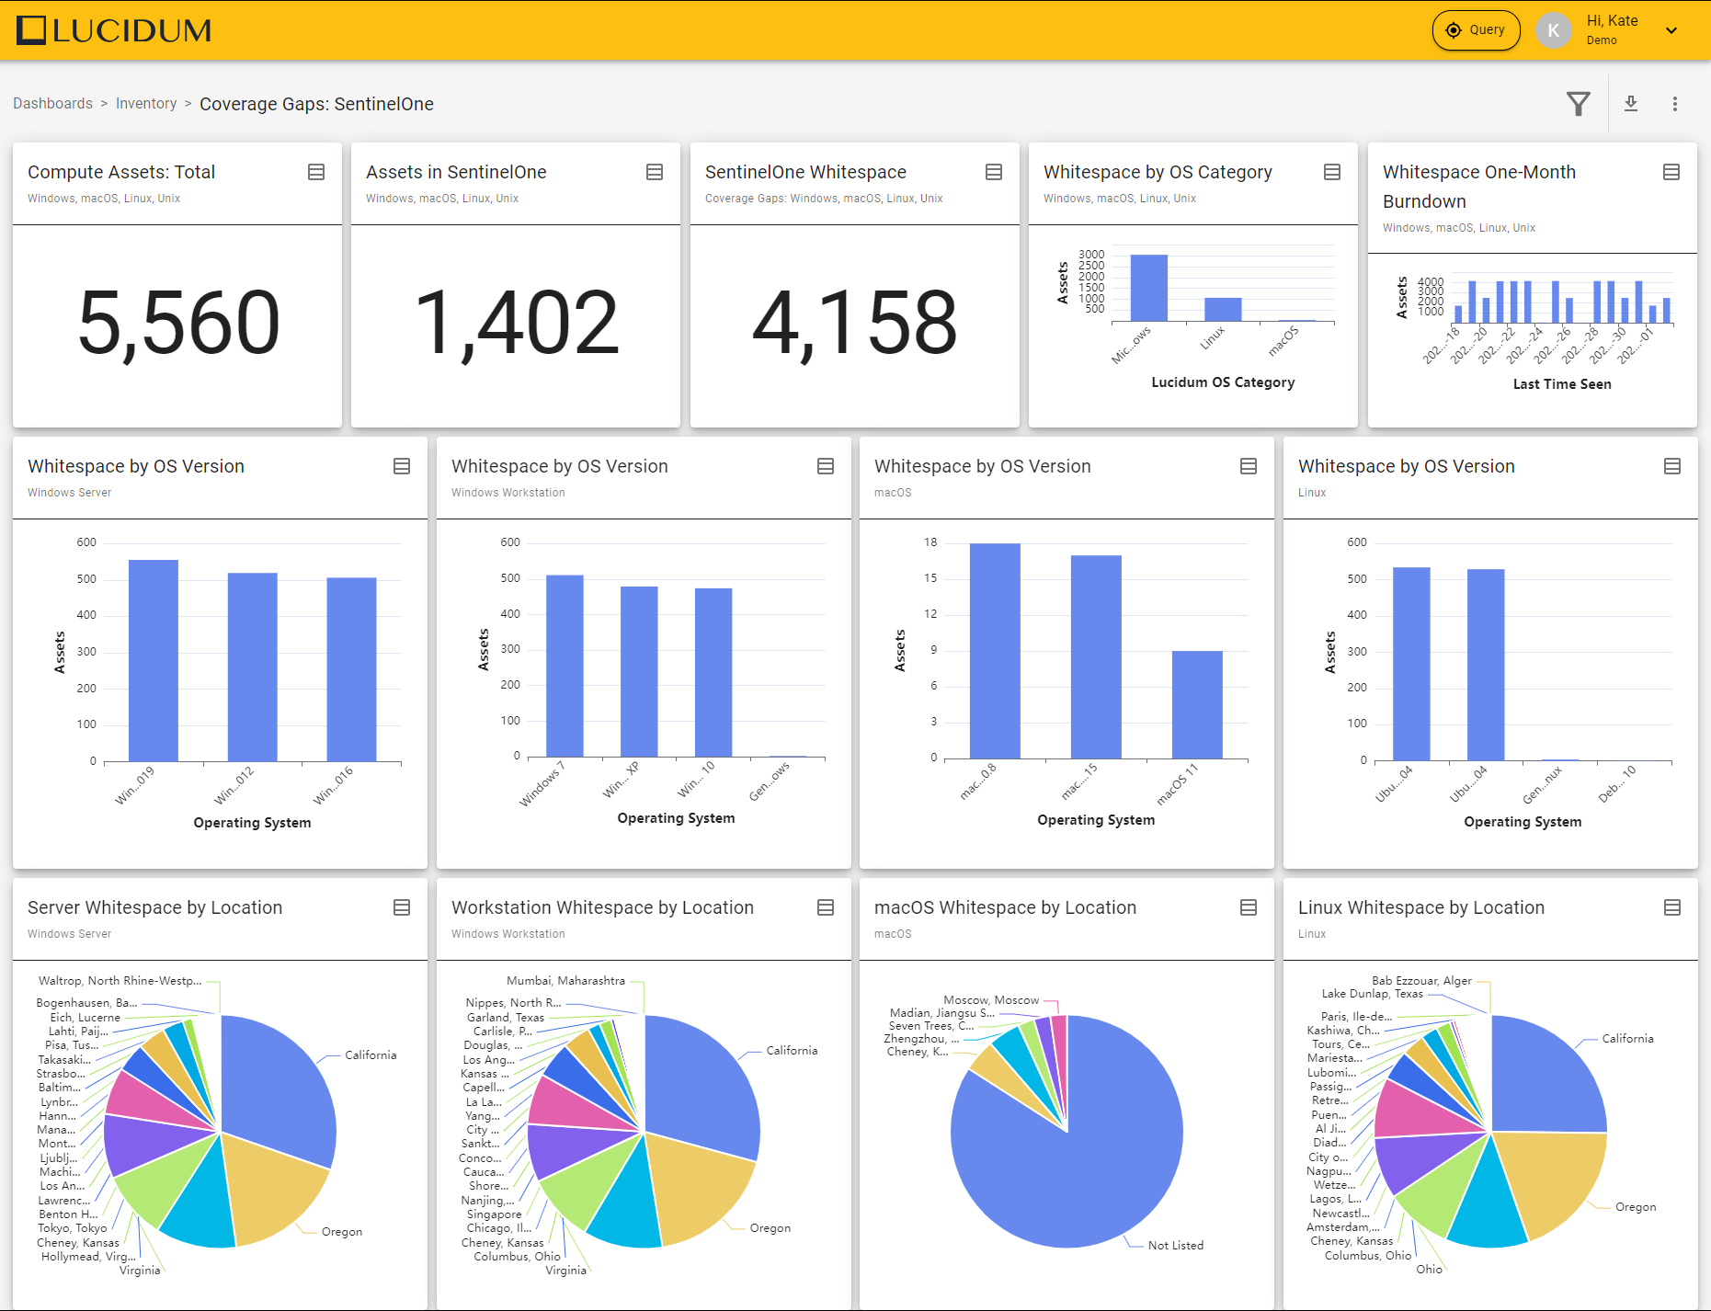This screenshot has width=1711, height=1311.
Task: Go to Inventory breadcrumb link
Action: [146, 104]
